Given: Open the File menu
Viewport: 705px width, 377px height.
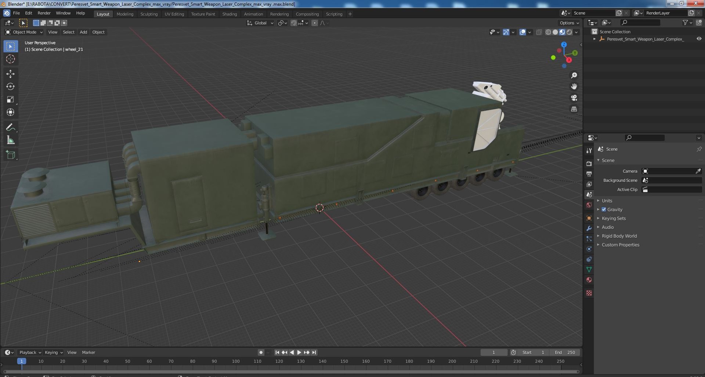Looking at the screenshot, I should coord(17,13).
